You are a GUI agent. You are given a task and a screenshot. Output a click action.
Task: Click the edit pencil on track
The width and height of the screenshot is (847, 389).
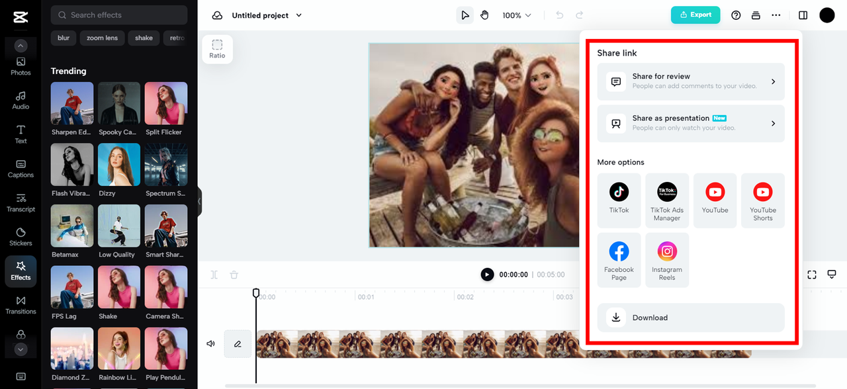[238, 344]
